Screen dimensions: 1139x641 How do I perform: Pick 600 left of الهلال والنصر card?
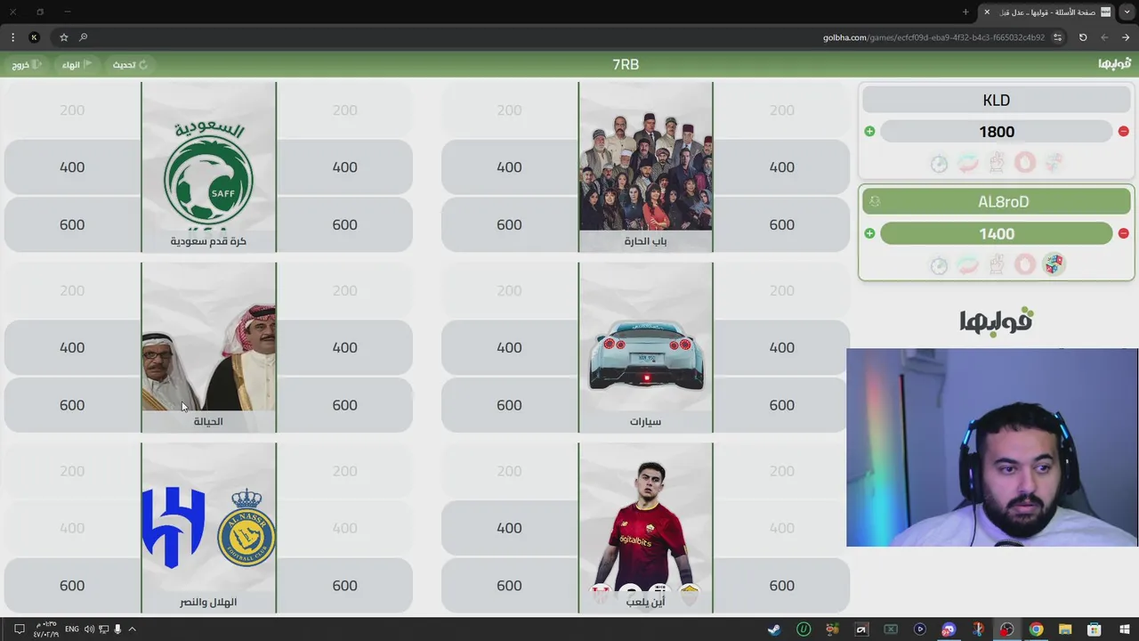[72, 586]
